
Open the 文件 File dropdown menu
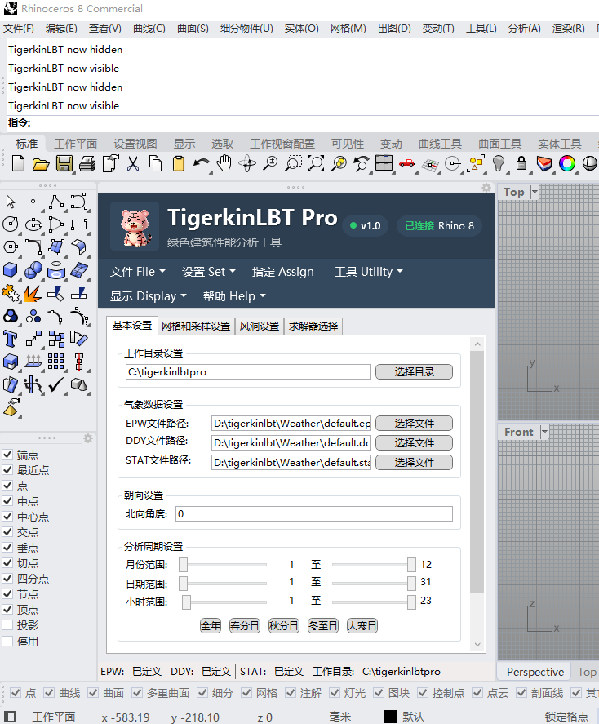tap(137, 272)
